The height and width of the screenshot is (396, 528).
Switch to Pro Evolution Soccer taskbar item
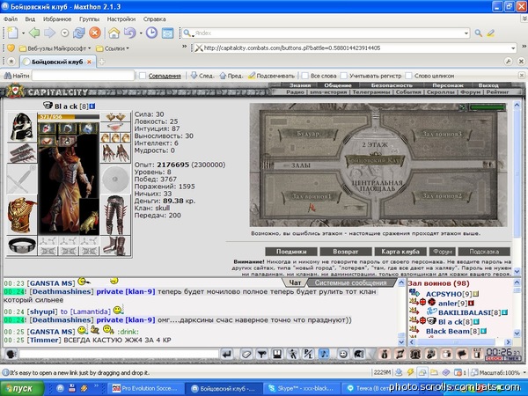145,388
